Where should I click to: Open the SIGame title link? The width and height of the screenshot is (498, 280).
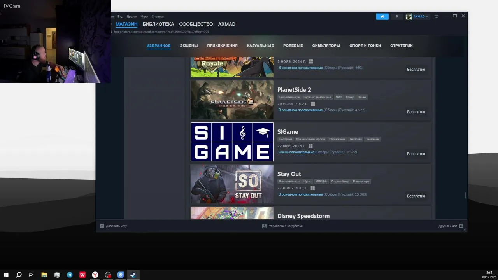288,132
